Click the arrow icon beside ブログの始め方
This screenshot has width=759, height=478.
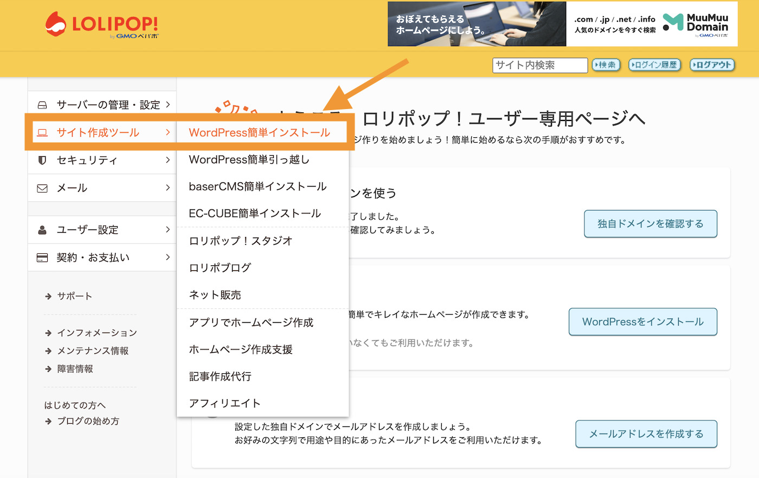48,421
